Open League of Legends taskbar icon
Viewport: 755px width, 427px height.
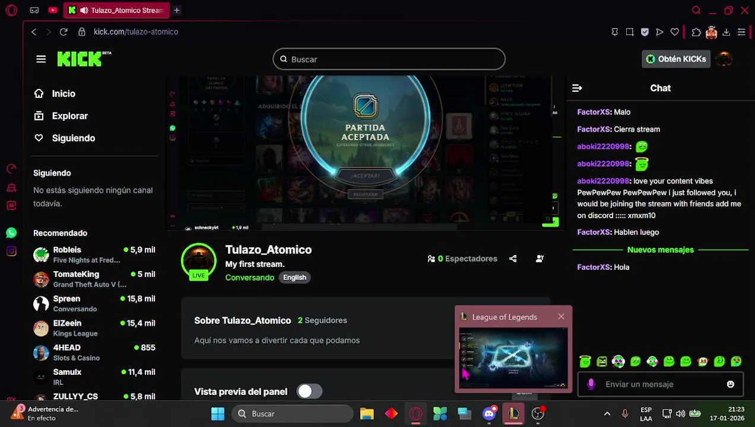pos(513,414)
